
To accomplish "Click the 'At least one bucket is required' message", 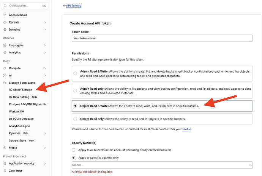I will 92,172.
